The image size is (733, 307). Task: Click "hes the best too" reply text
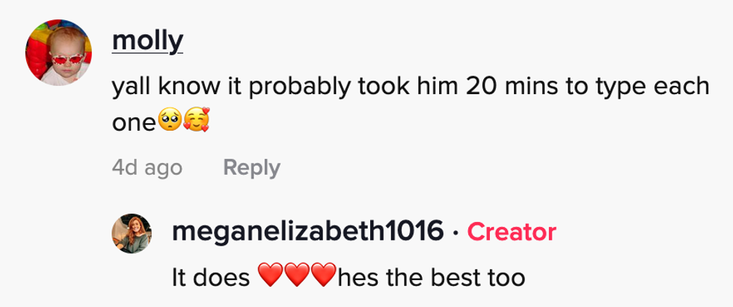tap(432, 279)
